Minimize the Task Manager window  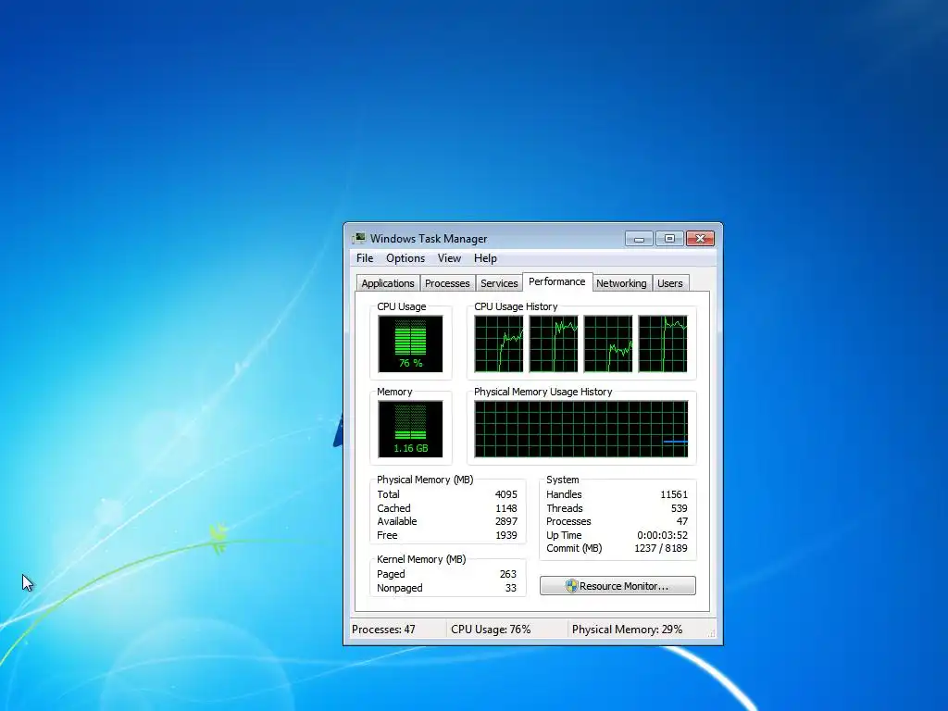[x=639, y=239]
